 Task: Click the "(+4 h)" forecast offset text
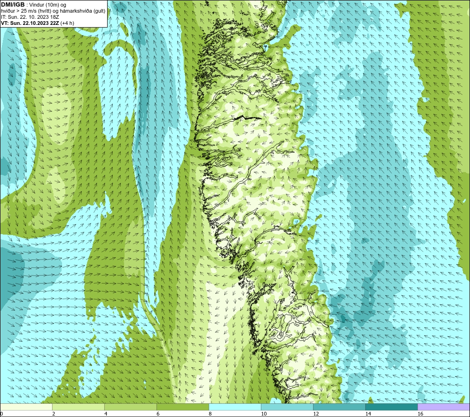pyautogui.click(x=67, y=23)
